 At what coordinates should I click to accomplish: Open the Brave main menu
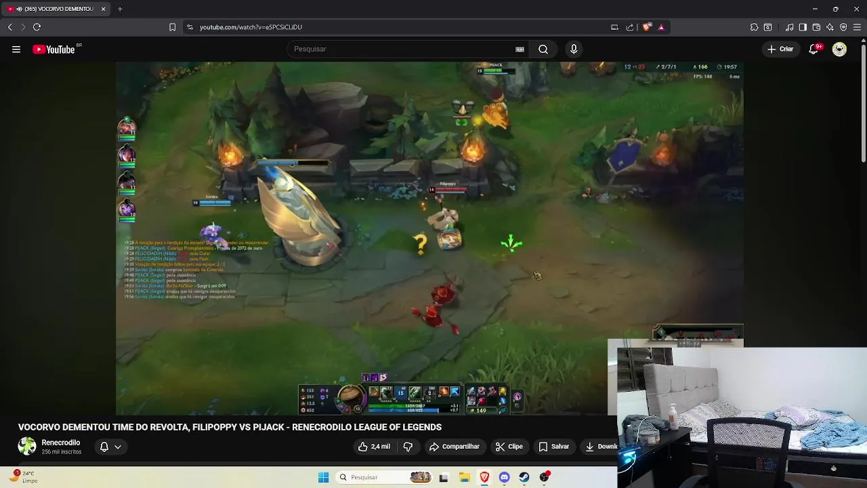(x=857, y=27)
